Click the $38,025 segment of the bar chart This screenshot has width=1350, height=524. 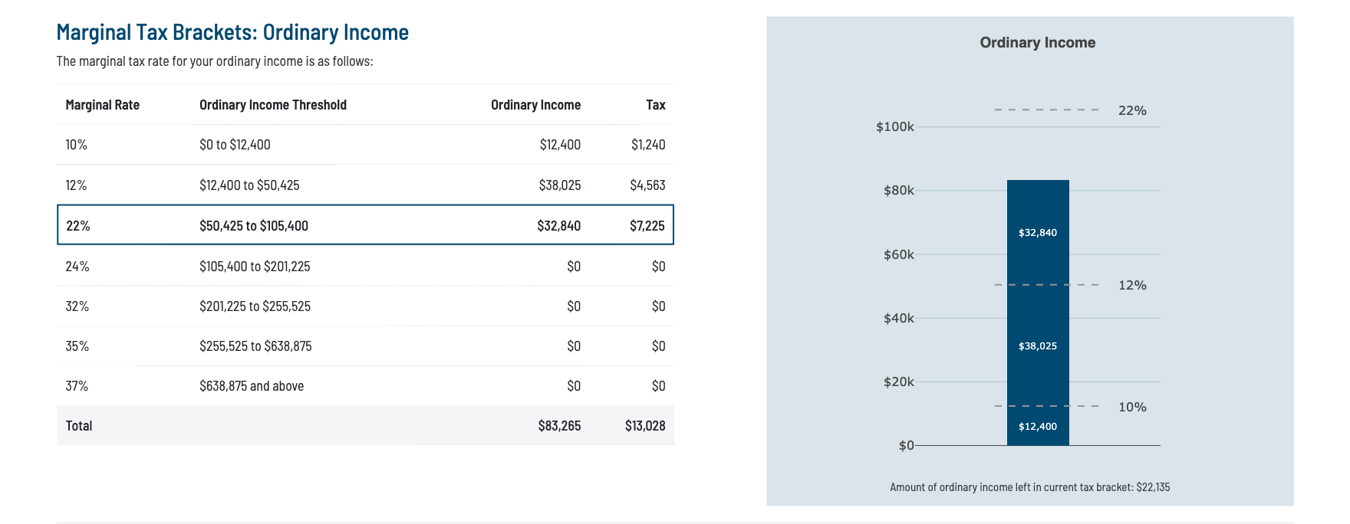(1037, 346)
